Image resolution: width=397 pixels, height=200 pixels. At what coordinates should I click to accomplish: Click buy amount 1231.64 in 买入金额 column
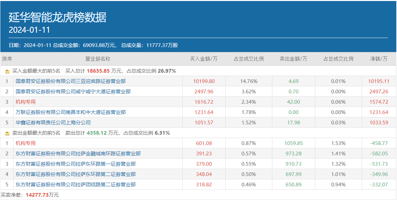pyautogui.click(x=204, y=112)
